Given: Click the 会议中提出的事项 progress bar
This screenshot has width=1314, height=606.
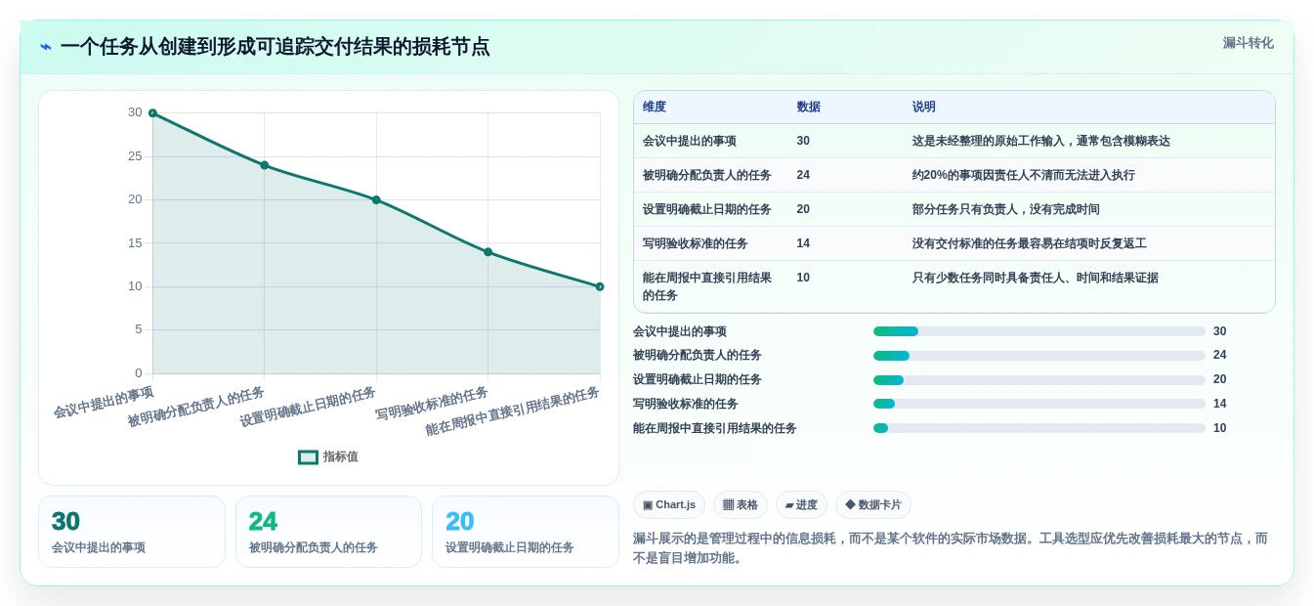Looking at the screenshot, I should [1039, 331].
